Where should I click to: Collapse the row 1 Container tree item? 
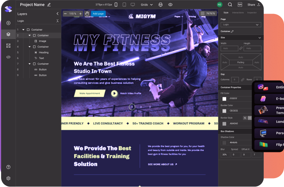click(23, 30)
